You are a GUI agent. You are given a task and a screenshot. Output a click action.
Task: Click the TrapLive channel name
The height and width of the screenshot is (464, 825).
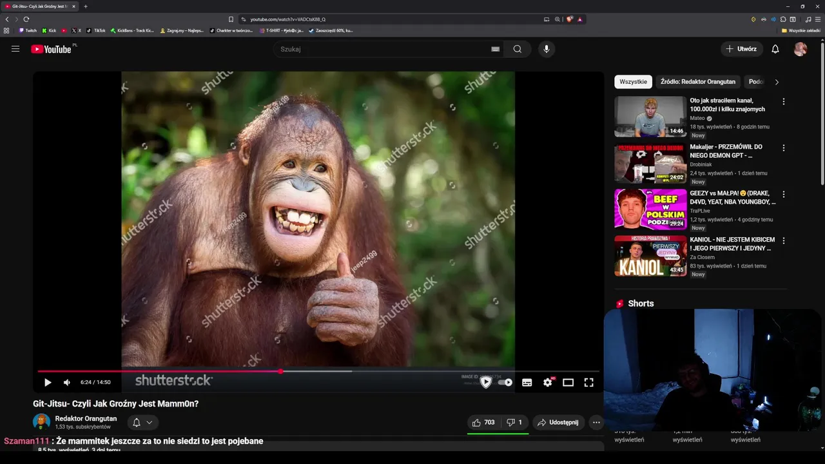pyautogui.click(x=700, y=211)
